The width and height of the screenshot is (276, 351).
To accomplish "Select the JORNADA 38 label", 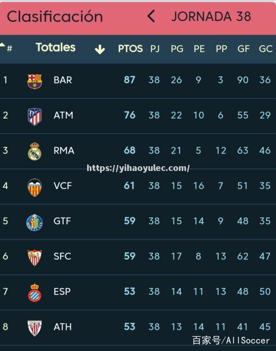I will pyautogui.click(x=211, y=16).
